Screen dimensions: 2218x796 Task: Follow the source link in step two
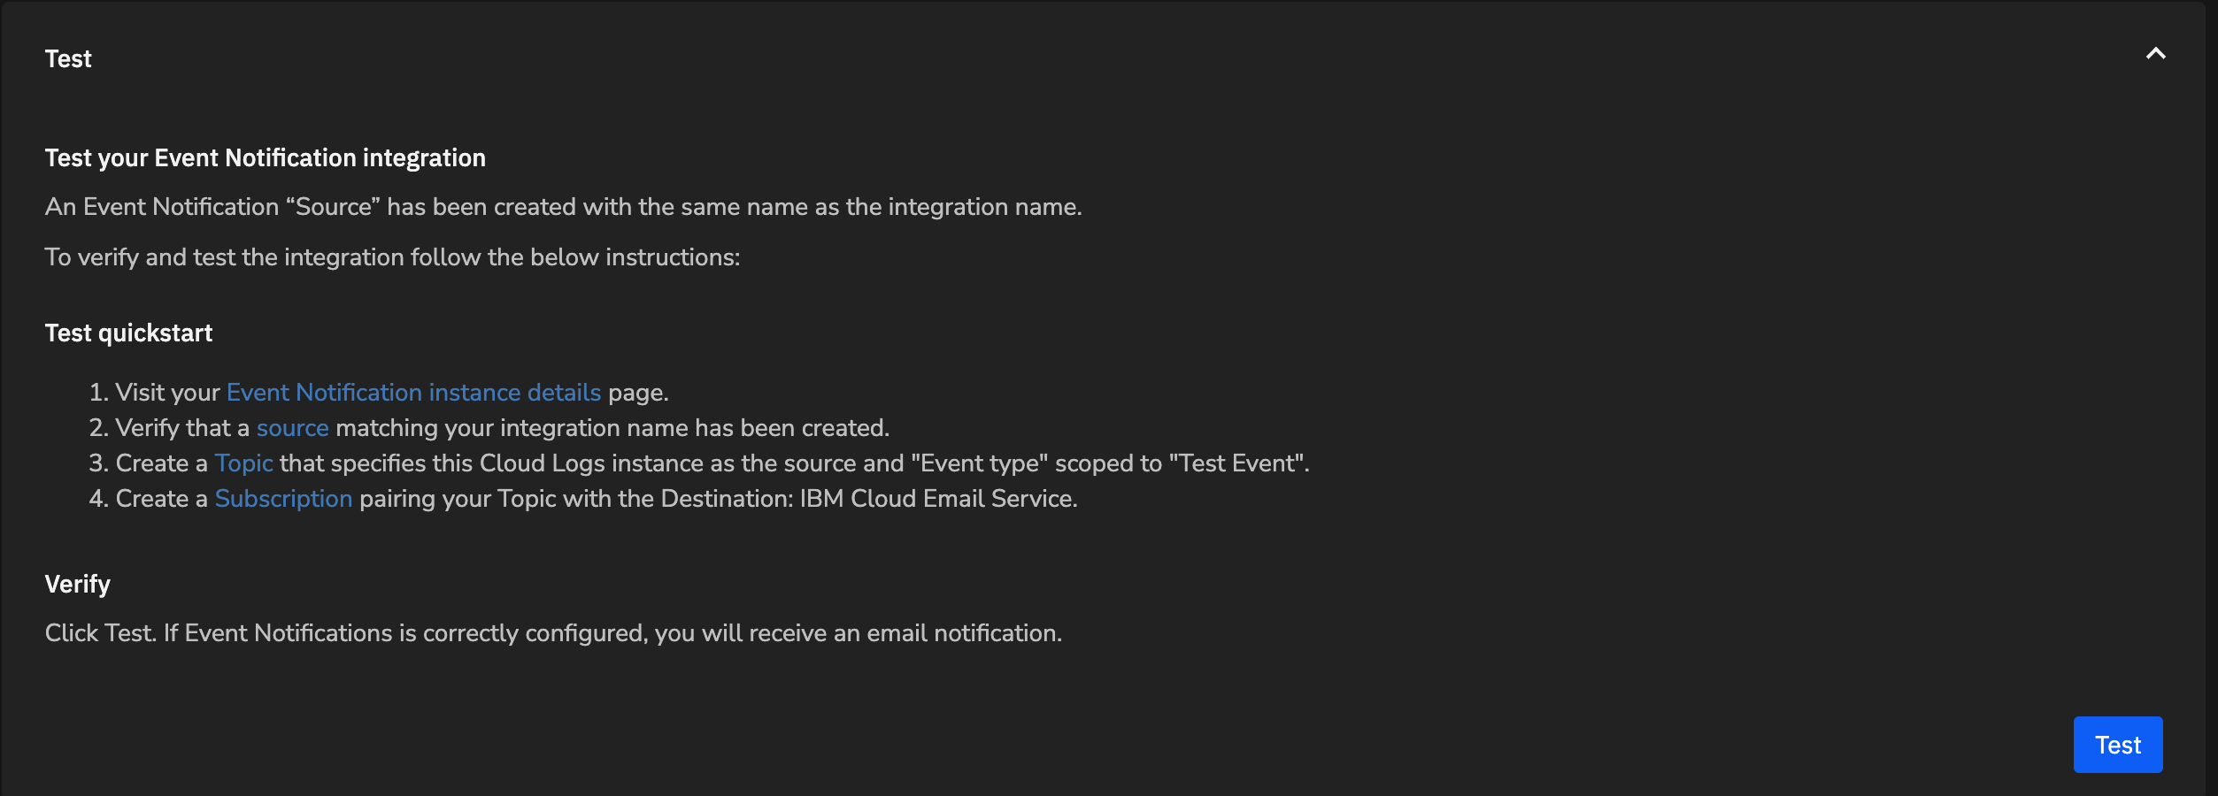tap(292, 428)
